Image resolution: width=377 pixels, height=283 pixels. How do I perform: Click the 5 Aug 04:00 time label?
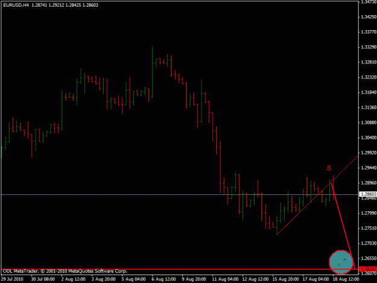coord(133,279)
